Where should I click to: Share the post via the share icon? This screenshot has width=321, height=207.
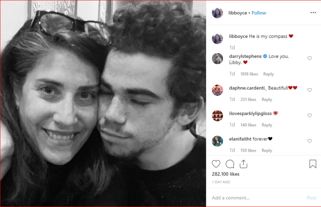pos(243,164)
